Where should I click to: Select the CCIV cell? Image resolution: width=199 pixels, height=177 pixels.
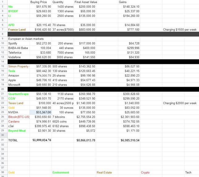tap(19, 99)
